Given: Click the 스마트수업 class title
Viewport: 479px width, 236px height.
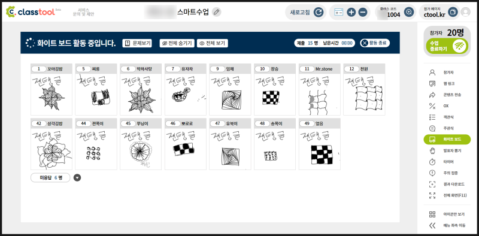Looking at the screenshot, I should point(193,12).
